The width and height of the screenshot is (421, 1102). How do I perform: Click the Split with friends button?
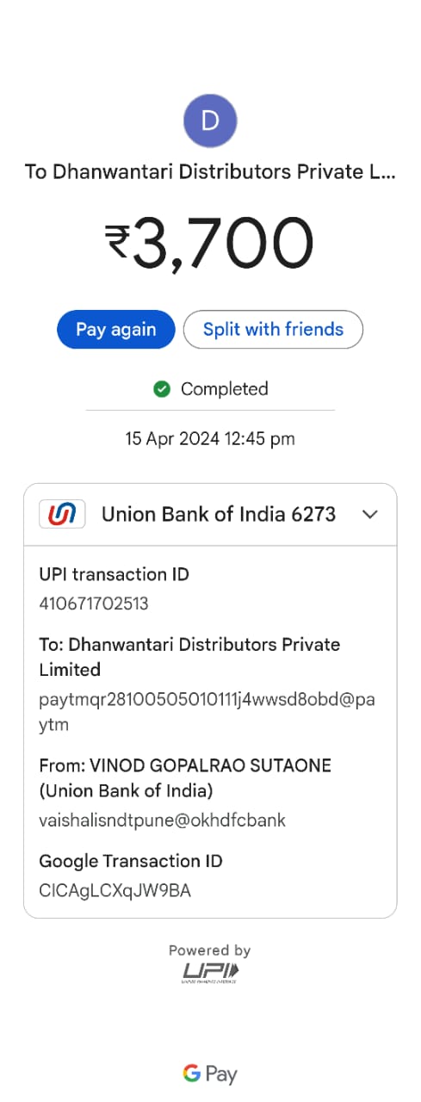273,329
